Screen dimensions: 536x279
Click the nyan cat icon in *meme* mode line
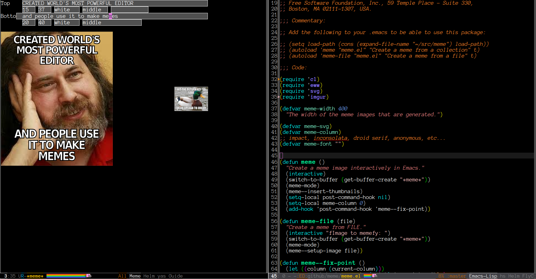89,276
